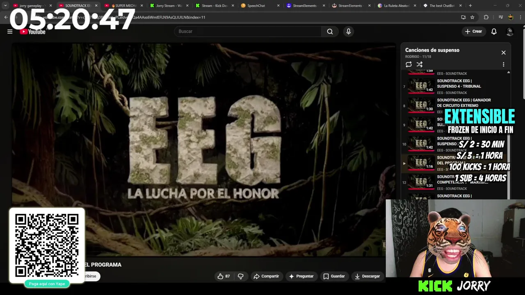Close the jorry gameplay tab

(x=50, y=6)
